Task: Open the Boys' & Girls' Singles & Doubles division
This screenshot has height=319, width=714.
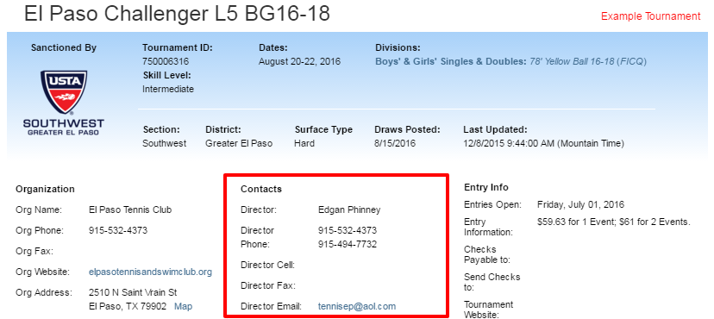Action: point(450,61)
